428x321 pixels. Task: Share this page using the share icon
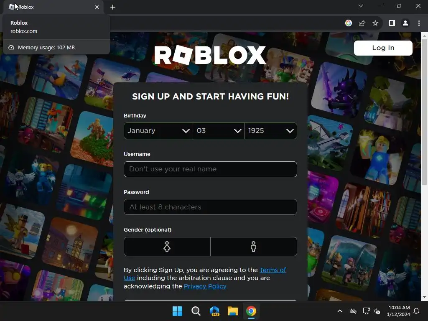pos(362,23)
